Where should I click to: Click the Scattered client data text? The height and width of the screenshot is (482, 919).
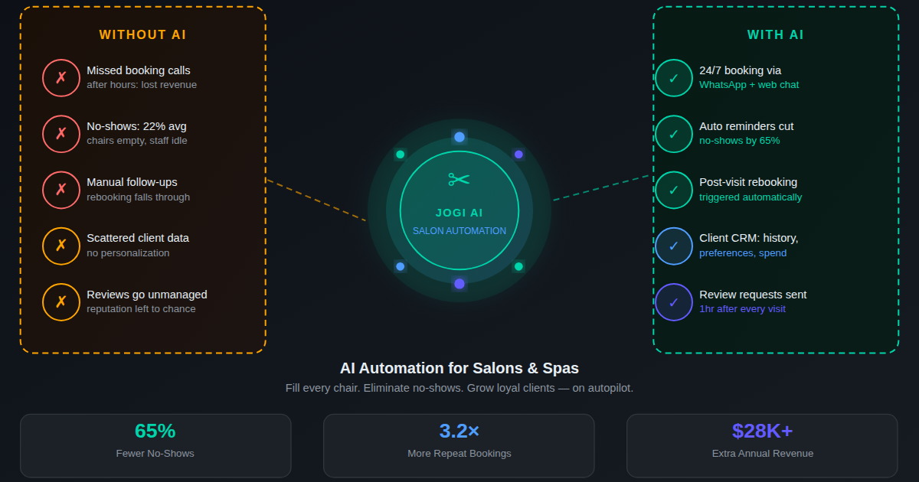138,238
